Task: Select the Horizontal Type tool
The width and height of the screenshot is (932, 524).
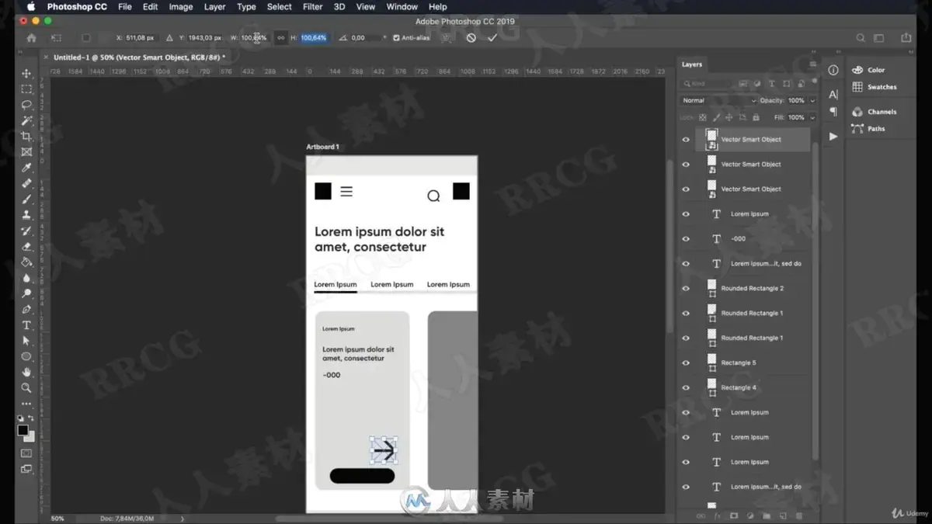Action: tap(26, 325)
